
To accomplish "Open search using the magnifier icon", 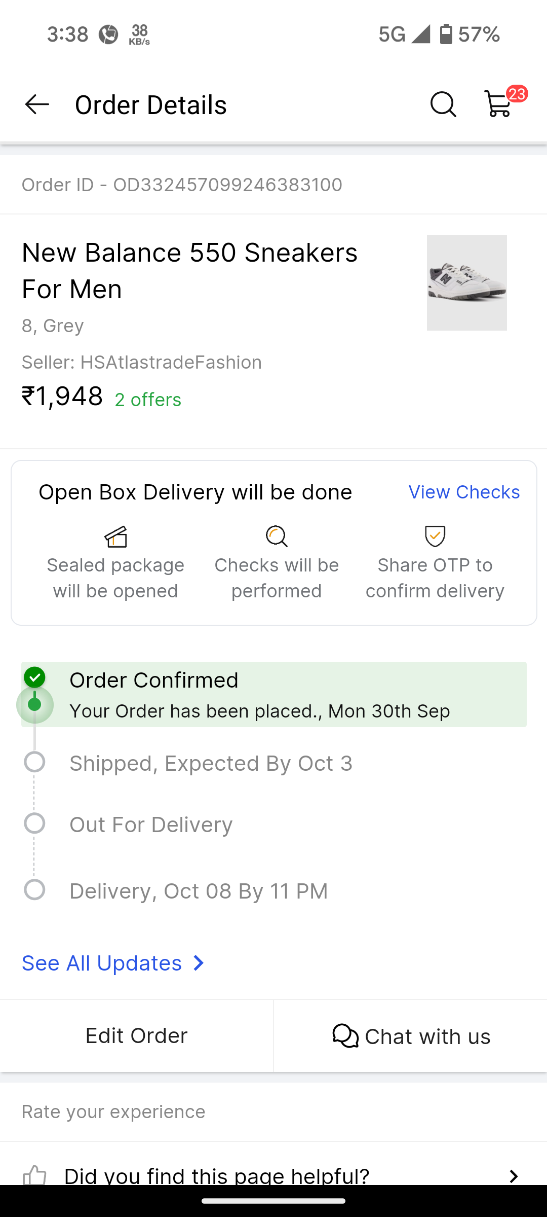I will [x=443, y=104].
